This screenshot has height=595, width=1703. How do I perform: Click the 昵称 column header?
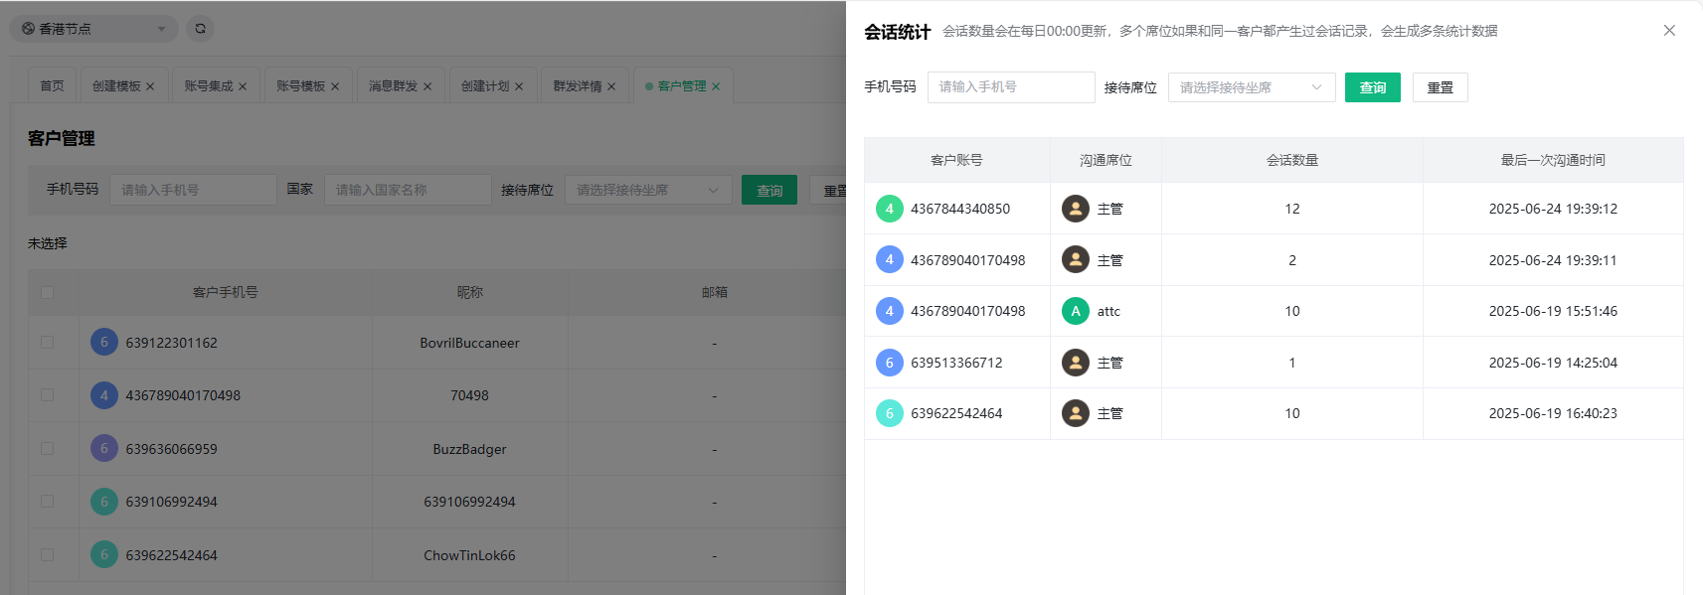470,292
